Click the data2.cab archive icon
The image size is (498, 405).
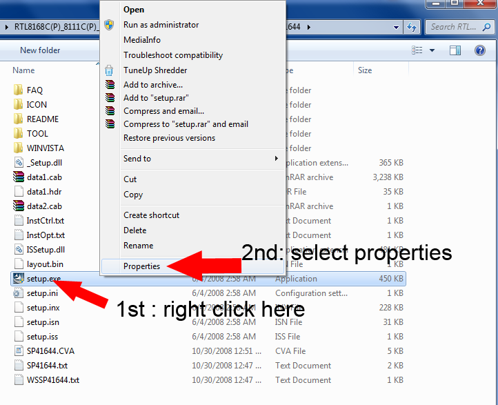click(19, 206)
